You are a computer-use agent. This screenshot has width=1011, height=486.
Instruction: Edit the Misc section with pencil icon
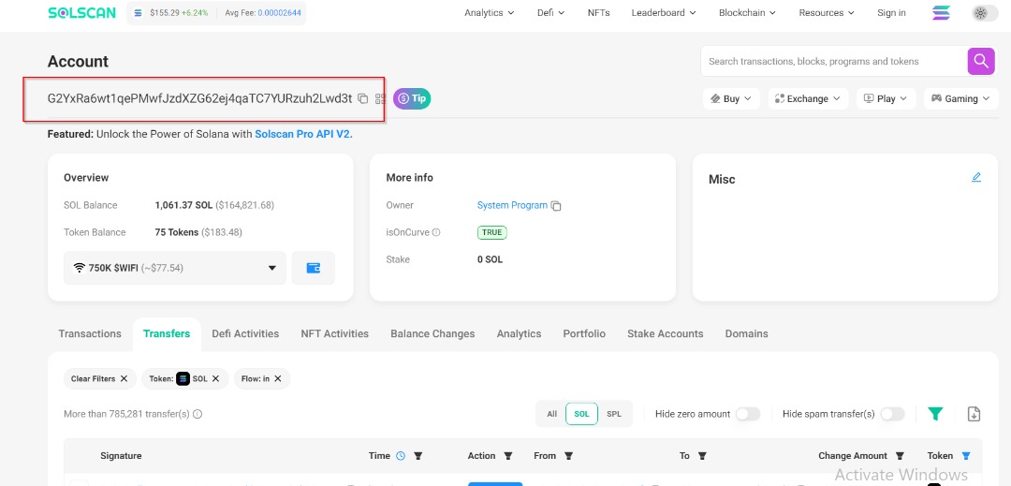coord(976,177)
